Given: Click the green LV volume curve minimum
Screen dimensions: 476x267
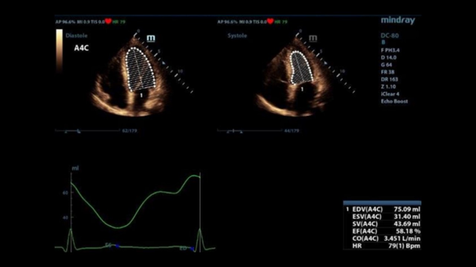Looking at the screenshot, I should (118, 227).
